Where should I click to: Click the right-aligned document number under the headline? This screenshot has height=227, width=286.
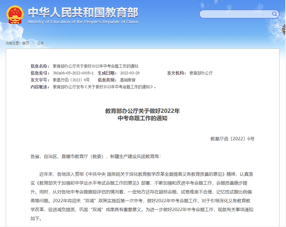pos(232,139)
